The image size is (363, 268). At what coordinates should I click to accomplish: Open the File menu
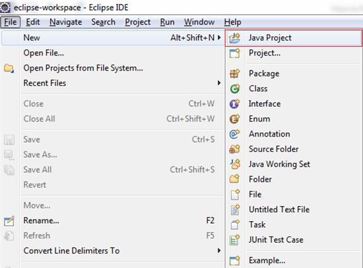coord(11,22)
